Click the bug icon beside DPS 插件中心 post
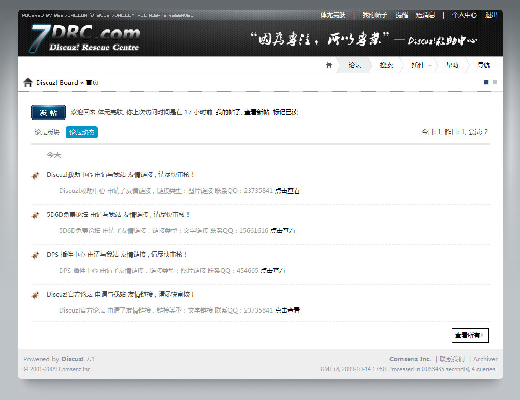 point(36,255)
